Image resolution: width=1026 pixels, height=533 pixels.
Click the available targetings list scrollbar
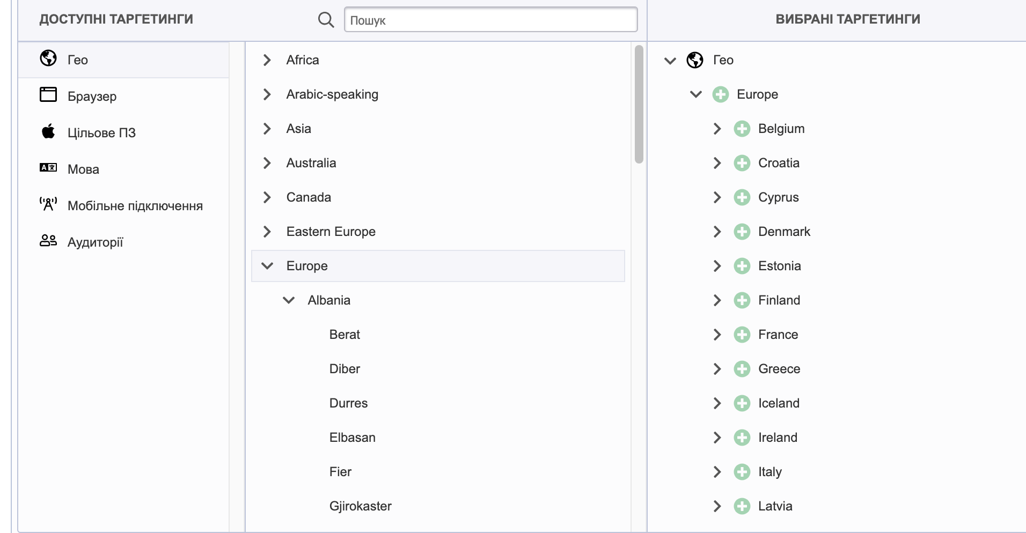pyautogui.click(x=639, y=105)
